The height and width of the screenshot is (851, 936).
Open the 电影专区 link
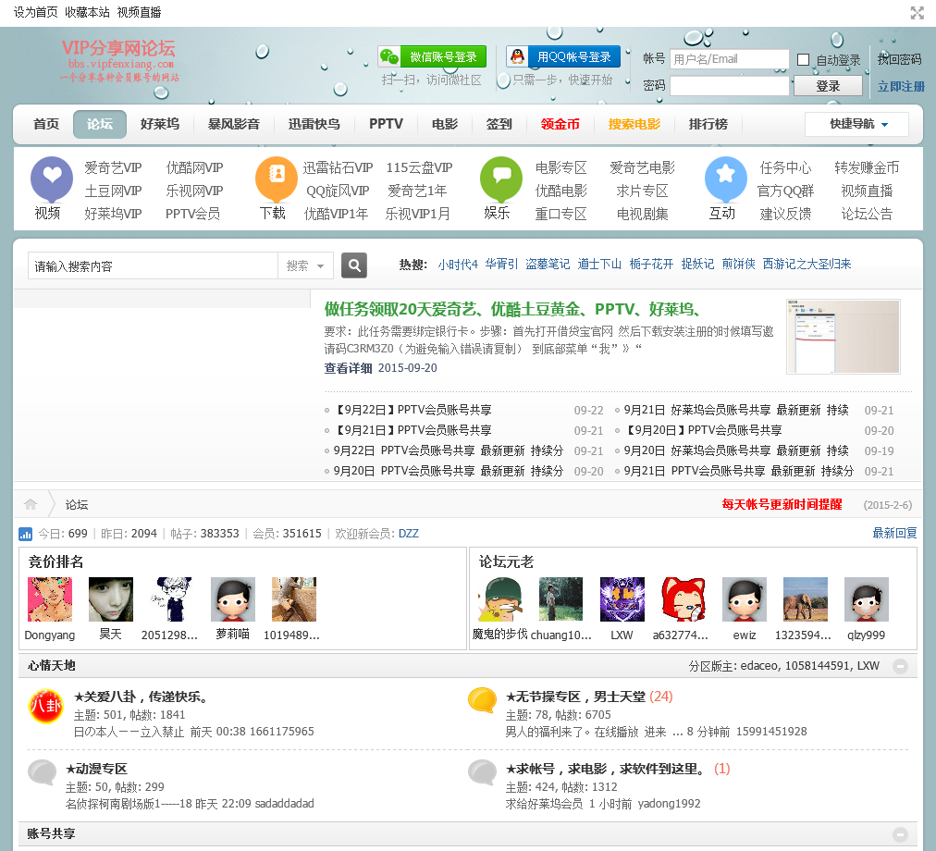tap(560, 167)
